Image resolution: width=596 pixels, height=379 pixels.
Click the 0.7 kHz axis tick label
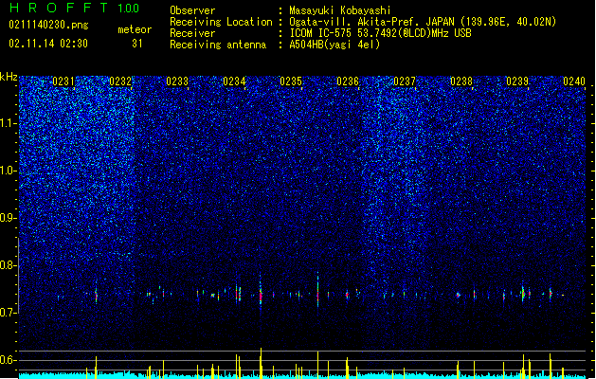tap(9, 313)
